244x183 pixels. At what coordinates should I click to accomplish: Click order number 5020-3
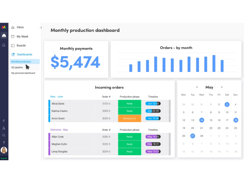(106, 144)
